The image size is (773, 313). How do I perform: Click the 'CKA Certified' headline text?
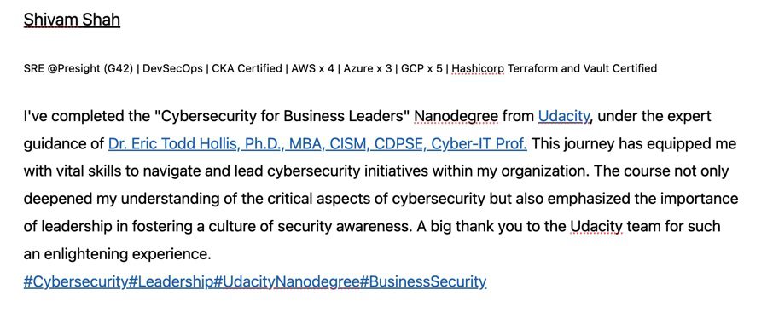click(247, 68)
